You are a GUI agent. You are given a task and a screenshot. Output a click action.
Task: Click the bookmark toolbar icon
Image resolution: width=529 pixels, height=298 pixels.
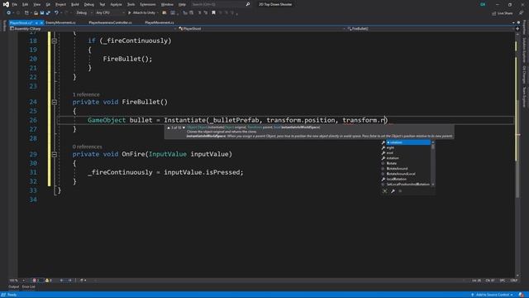point(213,13)
